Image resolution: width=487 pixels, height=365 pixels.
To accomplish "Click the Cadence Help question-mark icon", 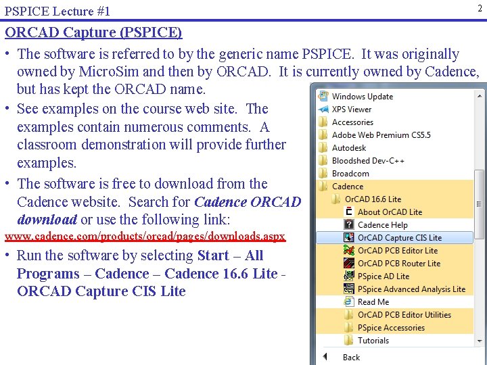I will pyautogui.click(x=349, y=224).
